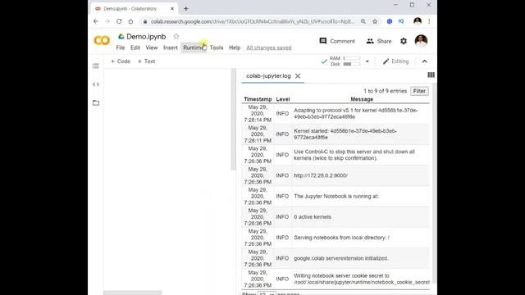Viewport: 525px width, 295px height.
Task: Click 'The Jupyter Notebook is running at:' message
Action: point(336,196)
